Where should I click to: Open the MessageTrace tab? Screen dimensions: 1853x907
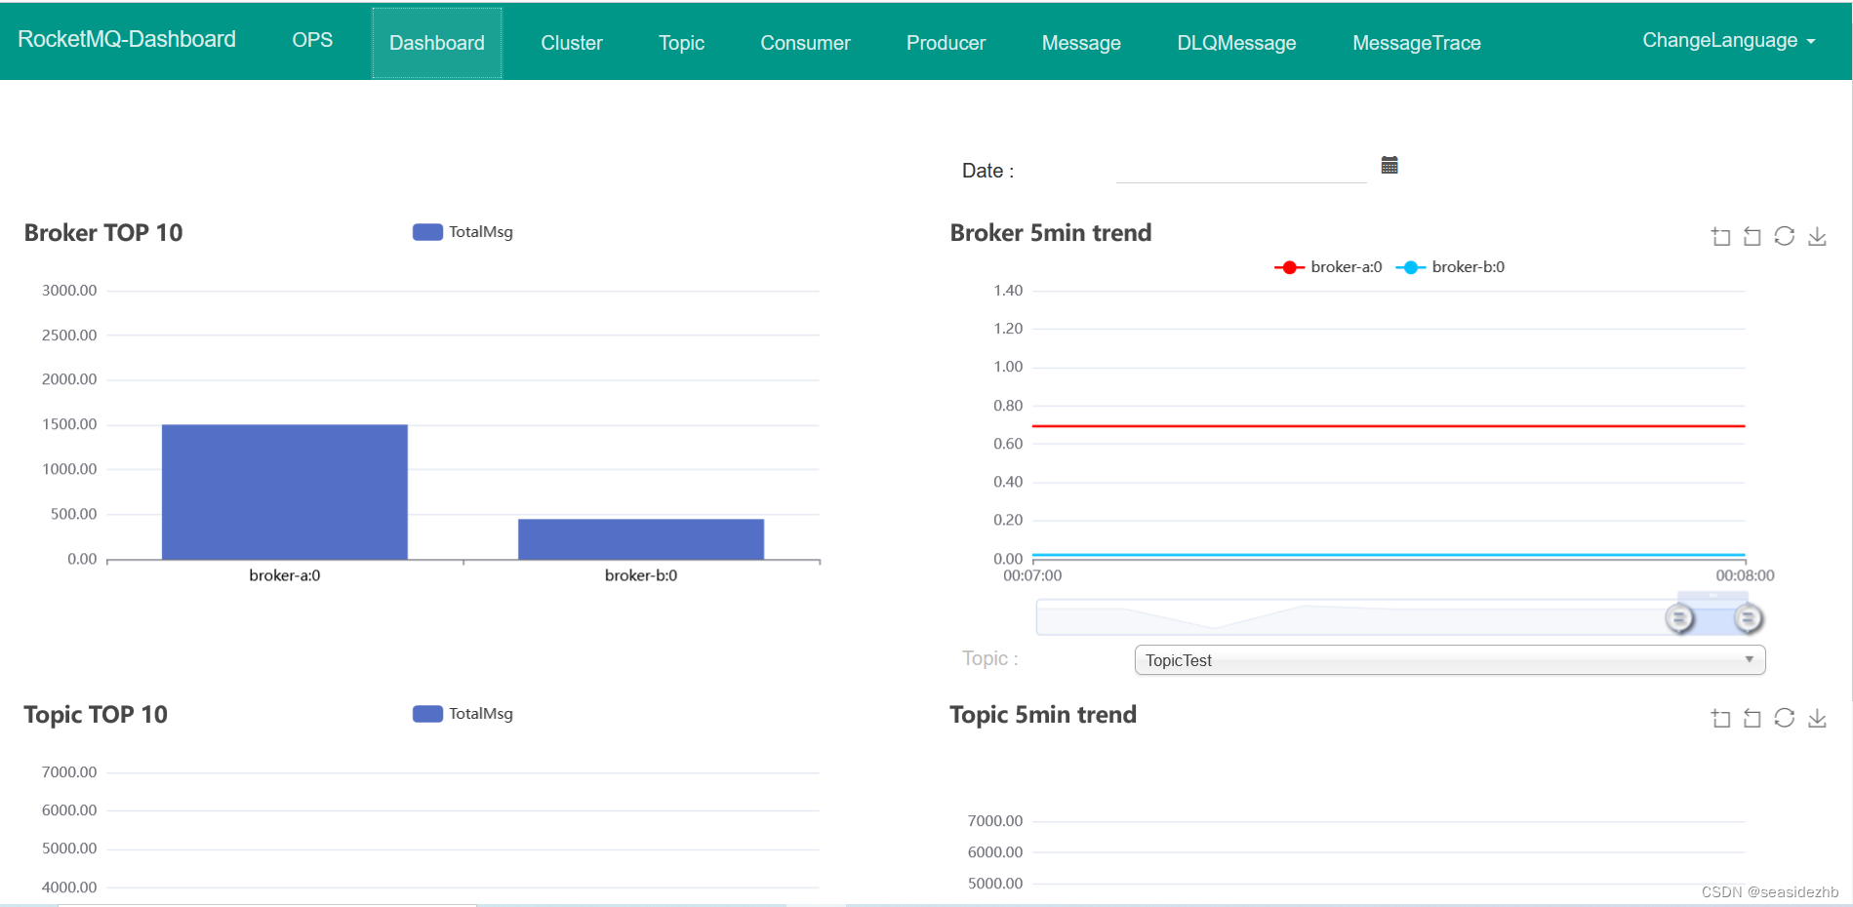(1417, 43)
